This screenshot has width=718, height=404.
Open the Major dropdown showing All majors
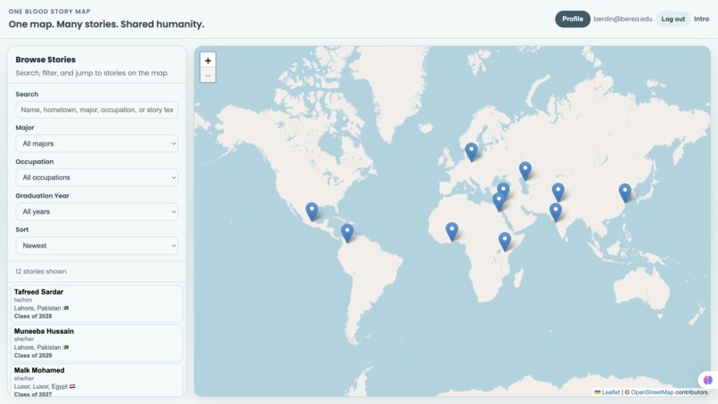click(96, 143)
